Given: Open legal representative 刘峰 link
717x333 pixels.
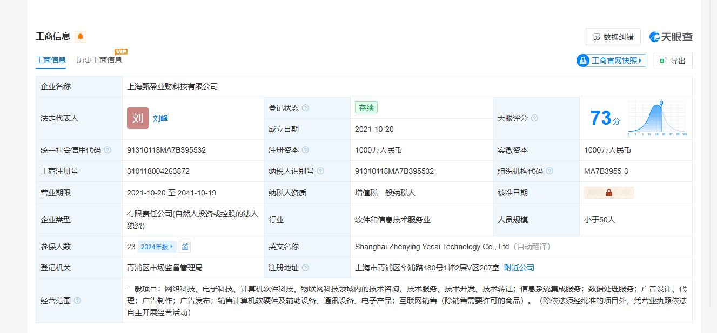Looking at the screenshot, I should (x=160, y=118).
